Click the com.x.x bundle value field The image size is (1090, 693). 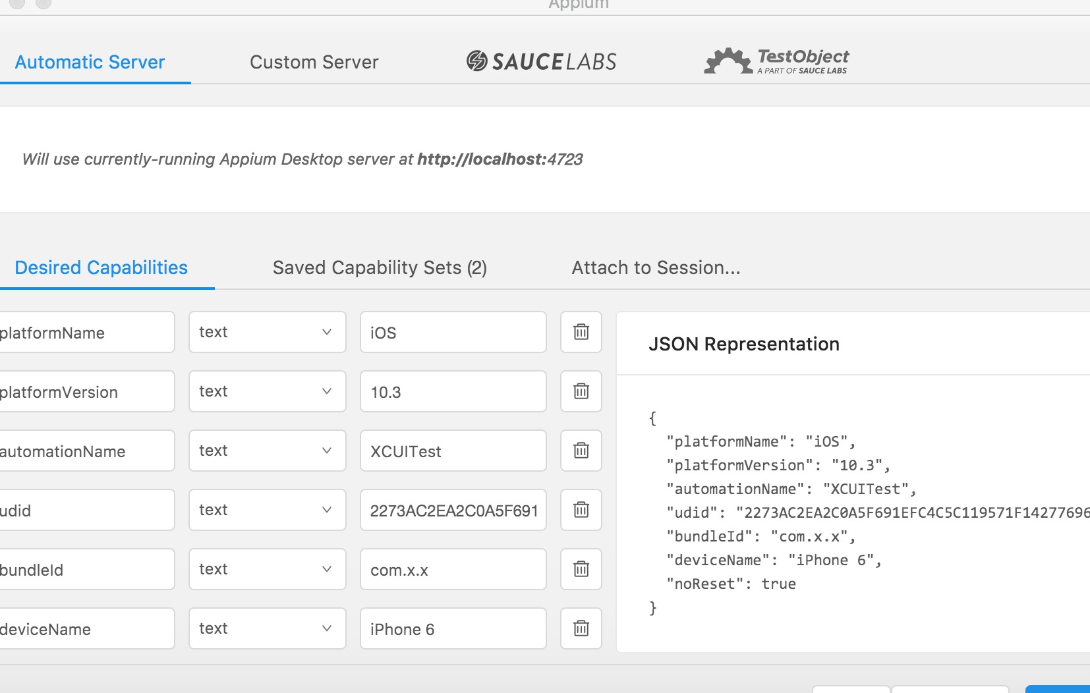(x=453, y=569)
